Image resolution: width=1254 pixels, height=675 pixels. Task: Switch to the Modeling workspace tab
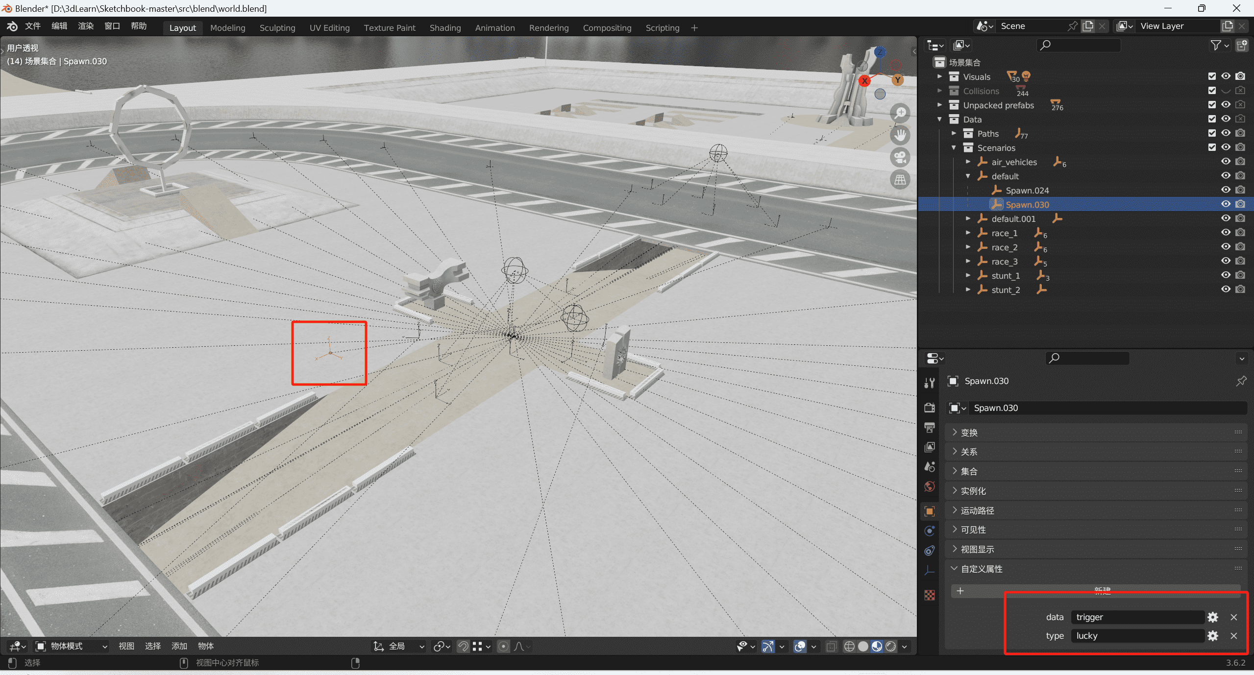[x=228, y=28]
